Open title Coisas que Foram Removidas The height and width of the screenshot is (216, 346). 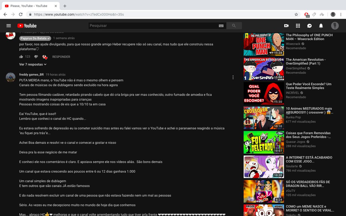[309, 135]
